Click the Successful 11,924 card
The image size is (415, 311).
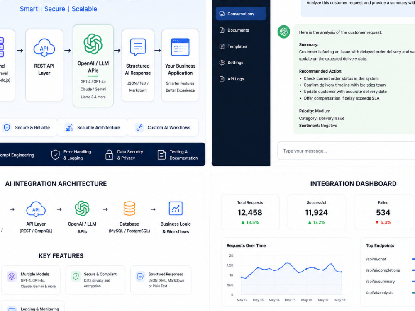317,212
